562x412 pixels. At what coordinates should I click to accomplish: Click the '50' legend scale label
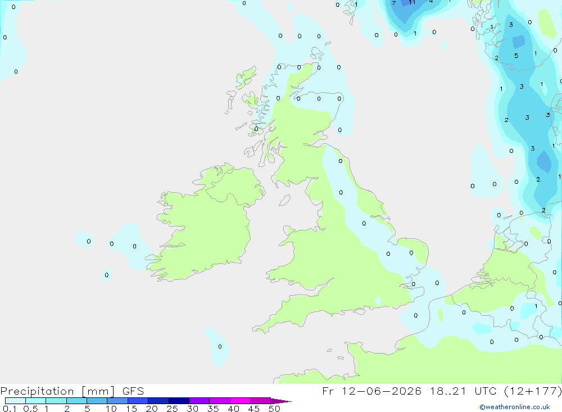point(274,409)
